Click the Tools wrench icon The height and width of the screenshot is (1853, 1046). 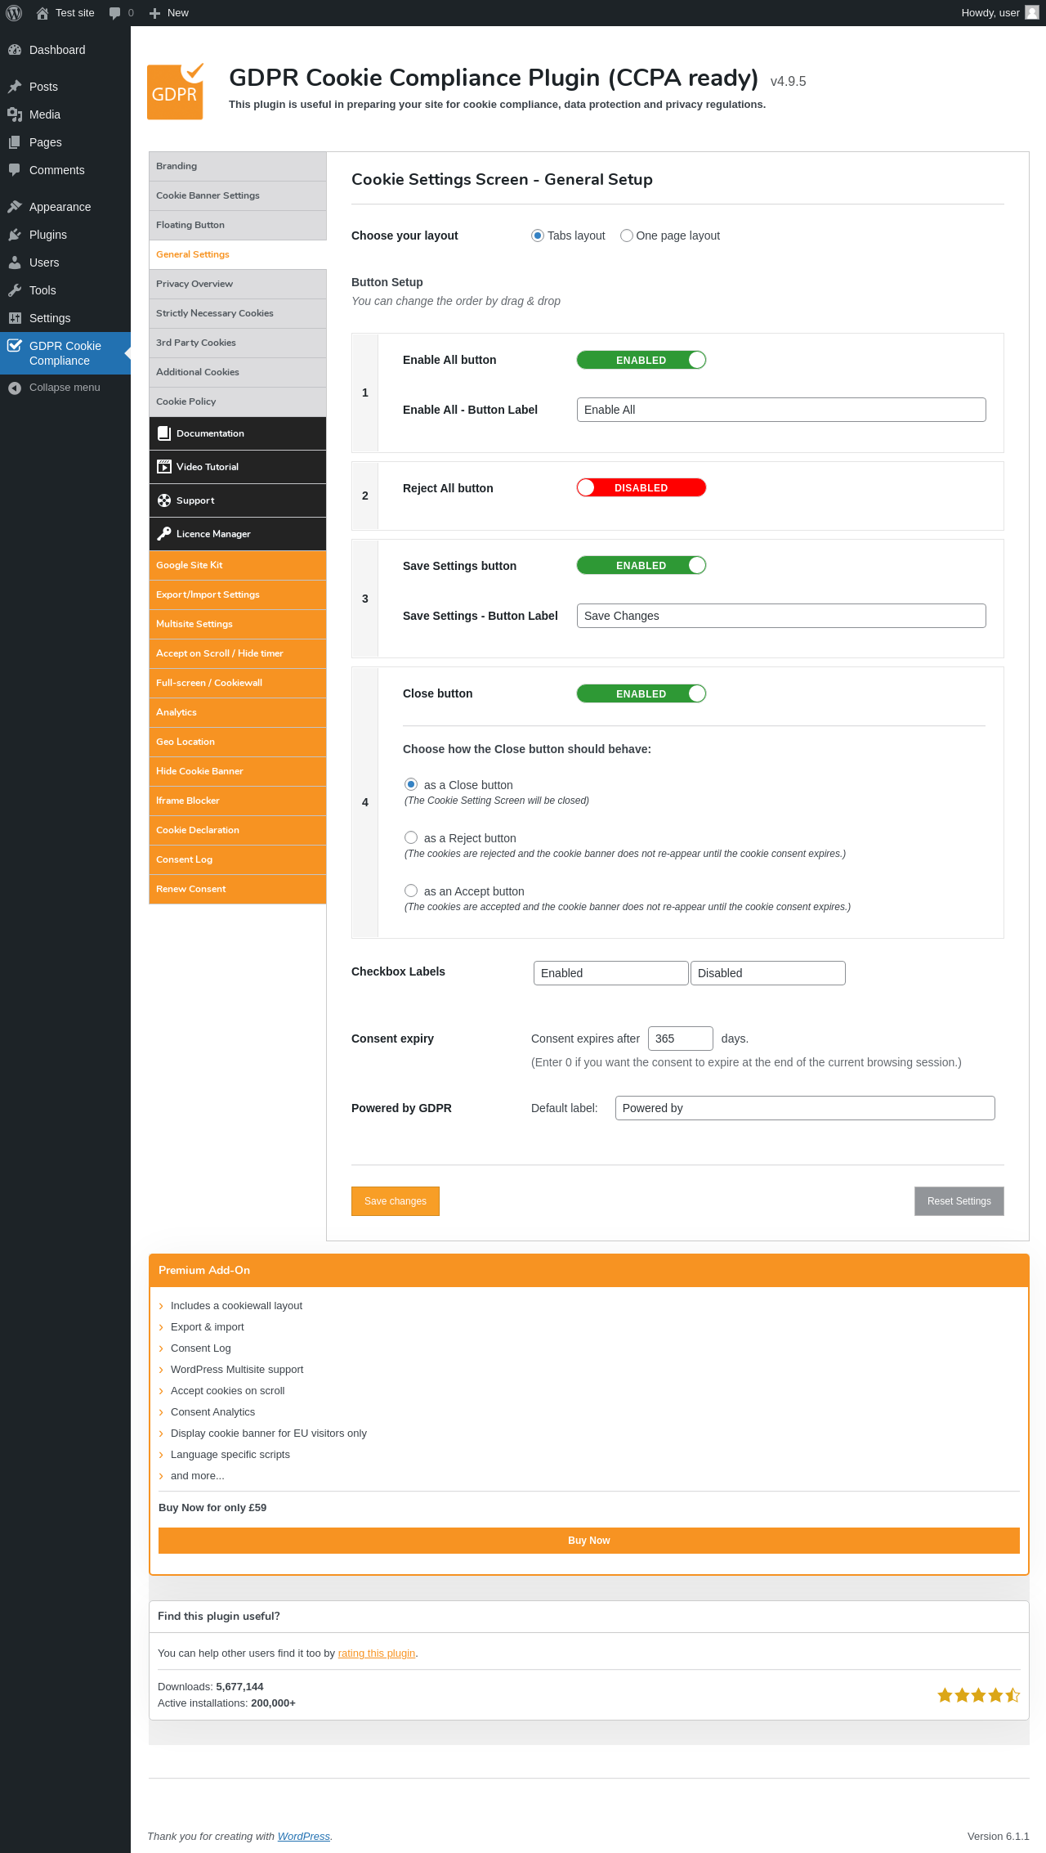(15, 290)
